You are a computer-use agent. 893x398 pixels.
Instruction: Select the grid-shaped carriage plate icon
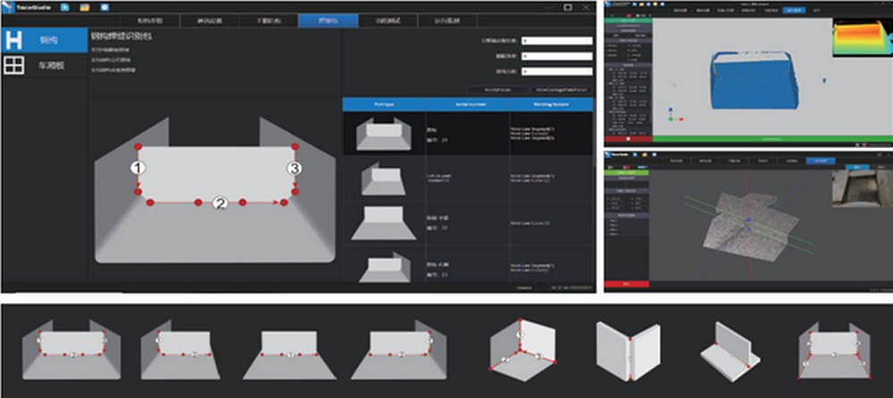click(15, 65)
